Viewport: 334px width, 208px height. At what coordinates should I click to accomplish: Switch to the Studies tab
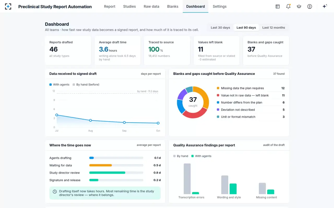pos(129,6)
